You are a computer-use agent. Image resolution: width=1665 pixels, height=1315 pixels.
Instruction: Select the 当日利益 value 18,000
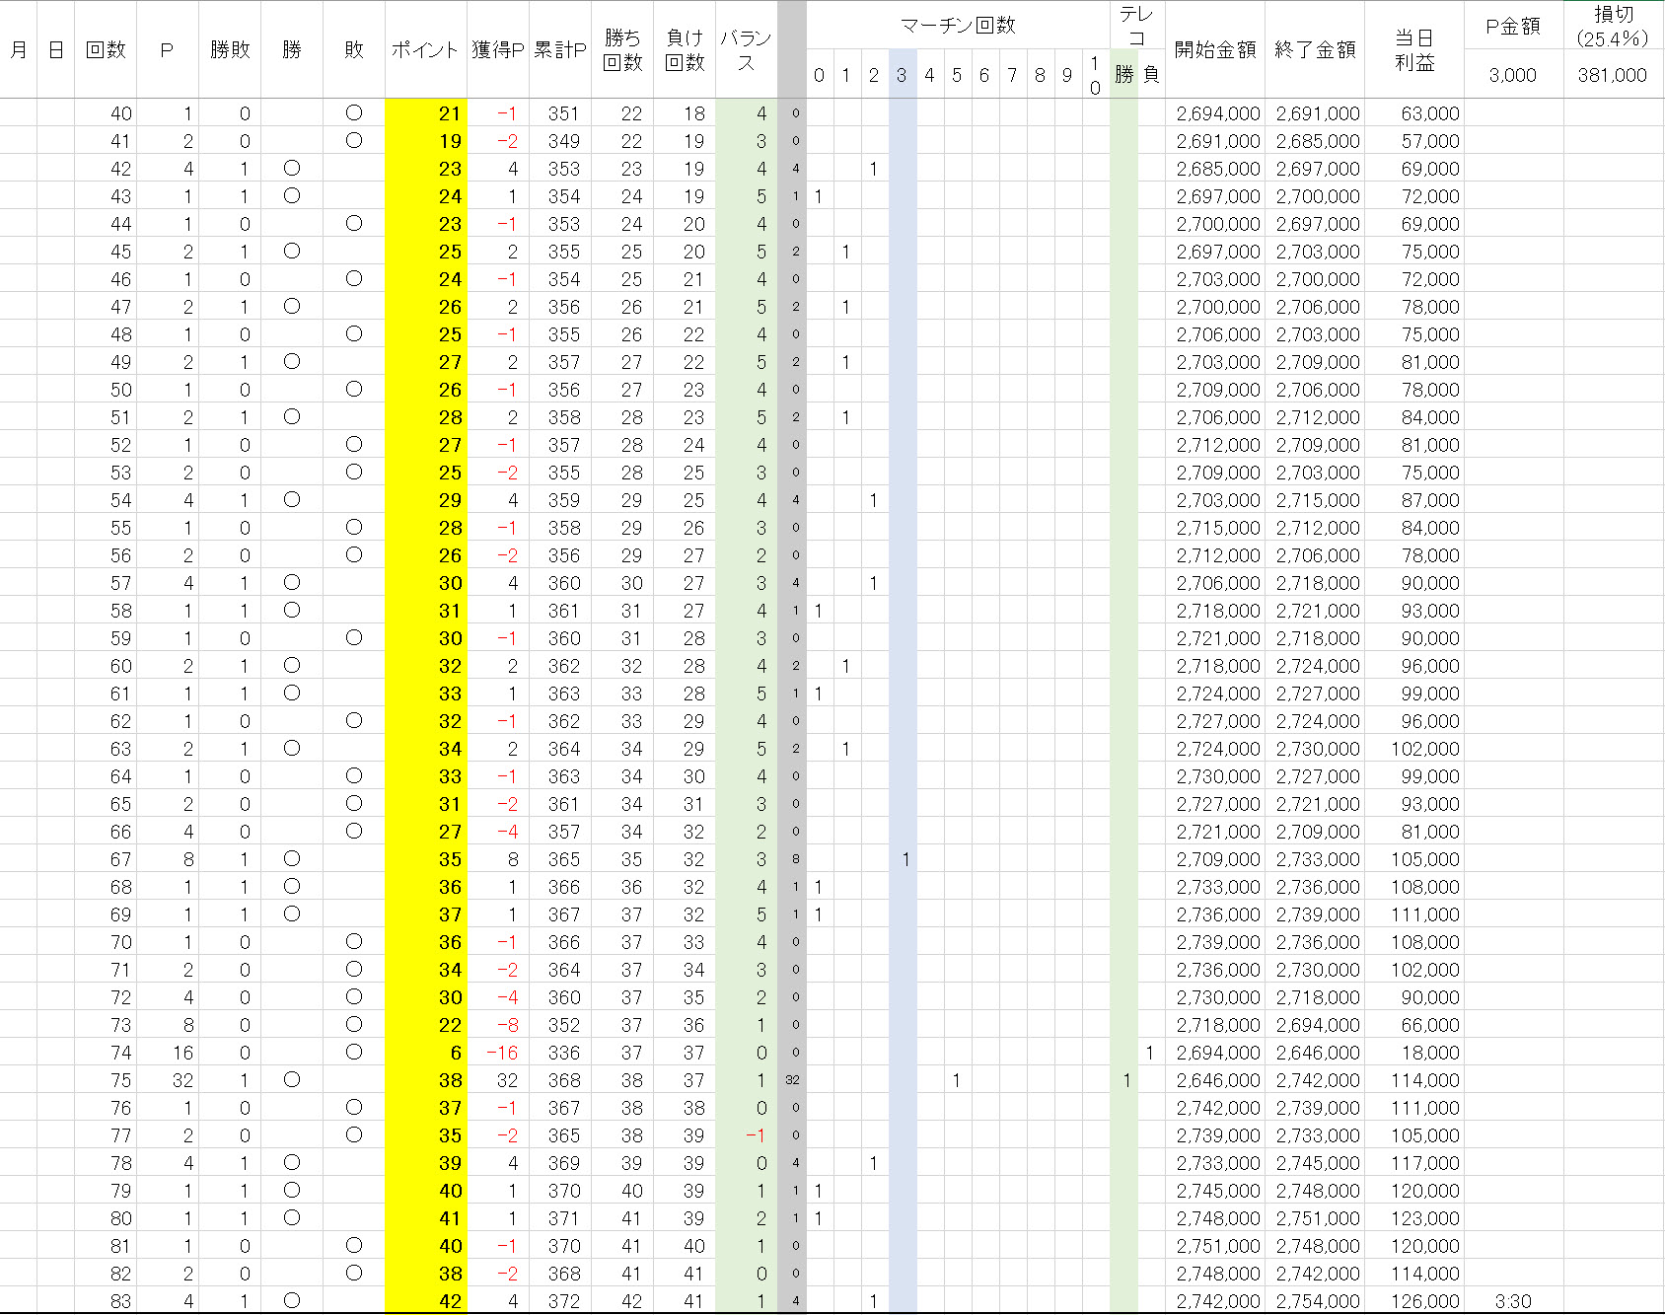(1414, 1053)
